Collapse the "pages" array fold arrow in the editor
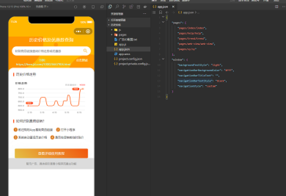286x196 pixels. (163, 22)
